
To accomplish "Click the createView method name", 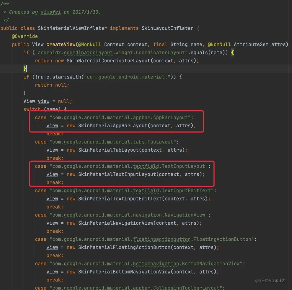I will tap(61, 45).
